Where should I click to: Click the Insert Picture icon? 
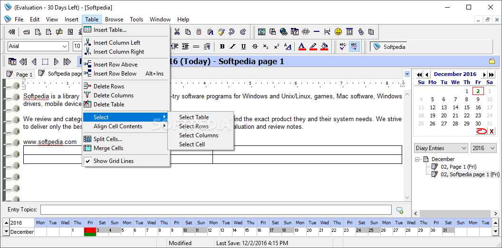(x=261, y=32)
